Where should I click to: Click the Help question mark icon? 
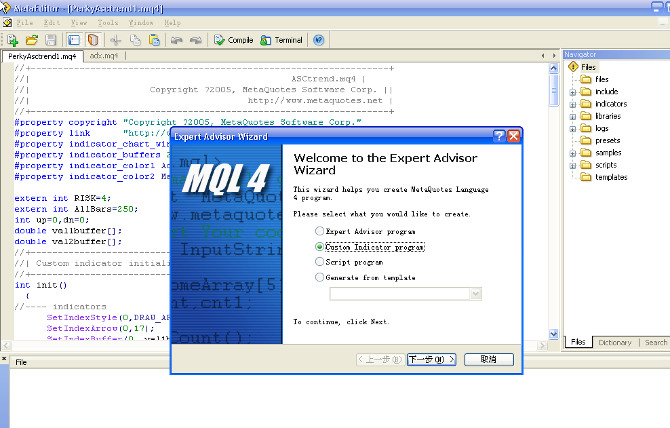(319, 40)
